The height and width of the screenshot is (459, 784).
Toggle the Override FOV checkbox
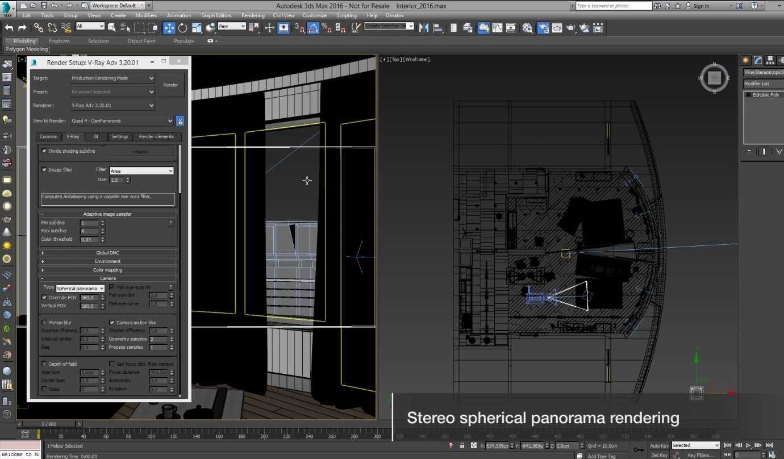(x=44, y=297)
